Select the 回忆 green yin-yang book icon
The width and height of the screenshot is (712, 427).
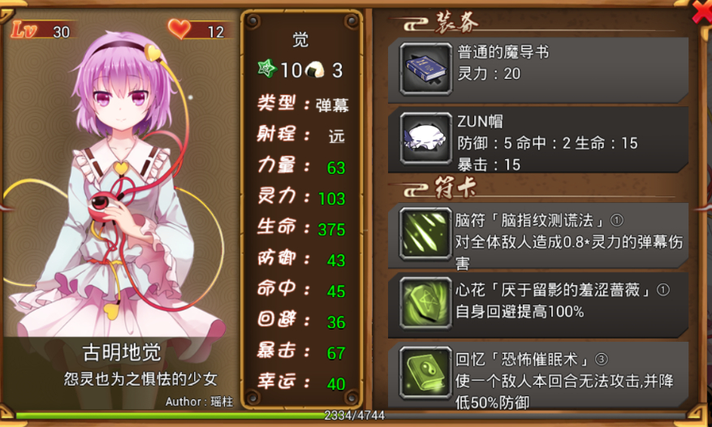[x=425, y=372]
